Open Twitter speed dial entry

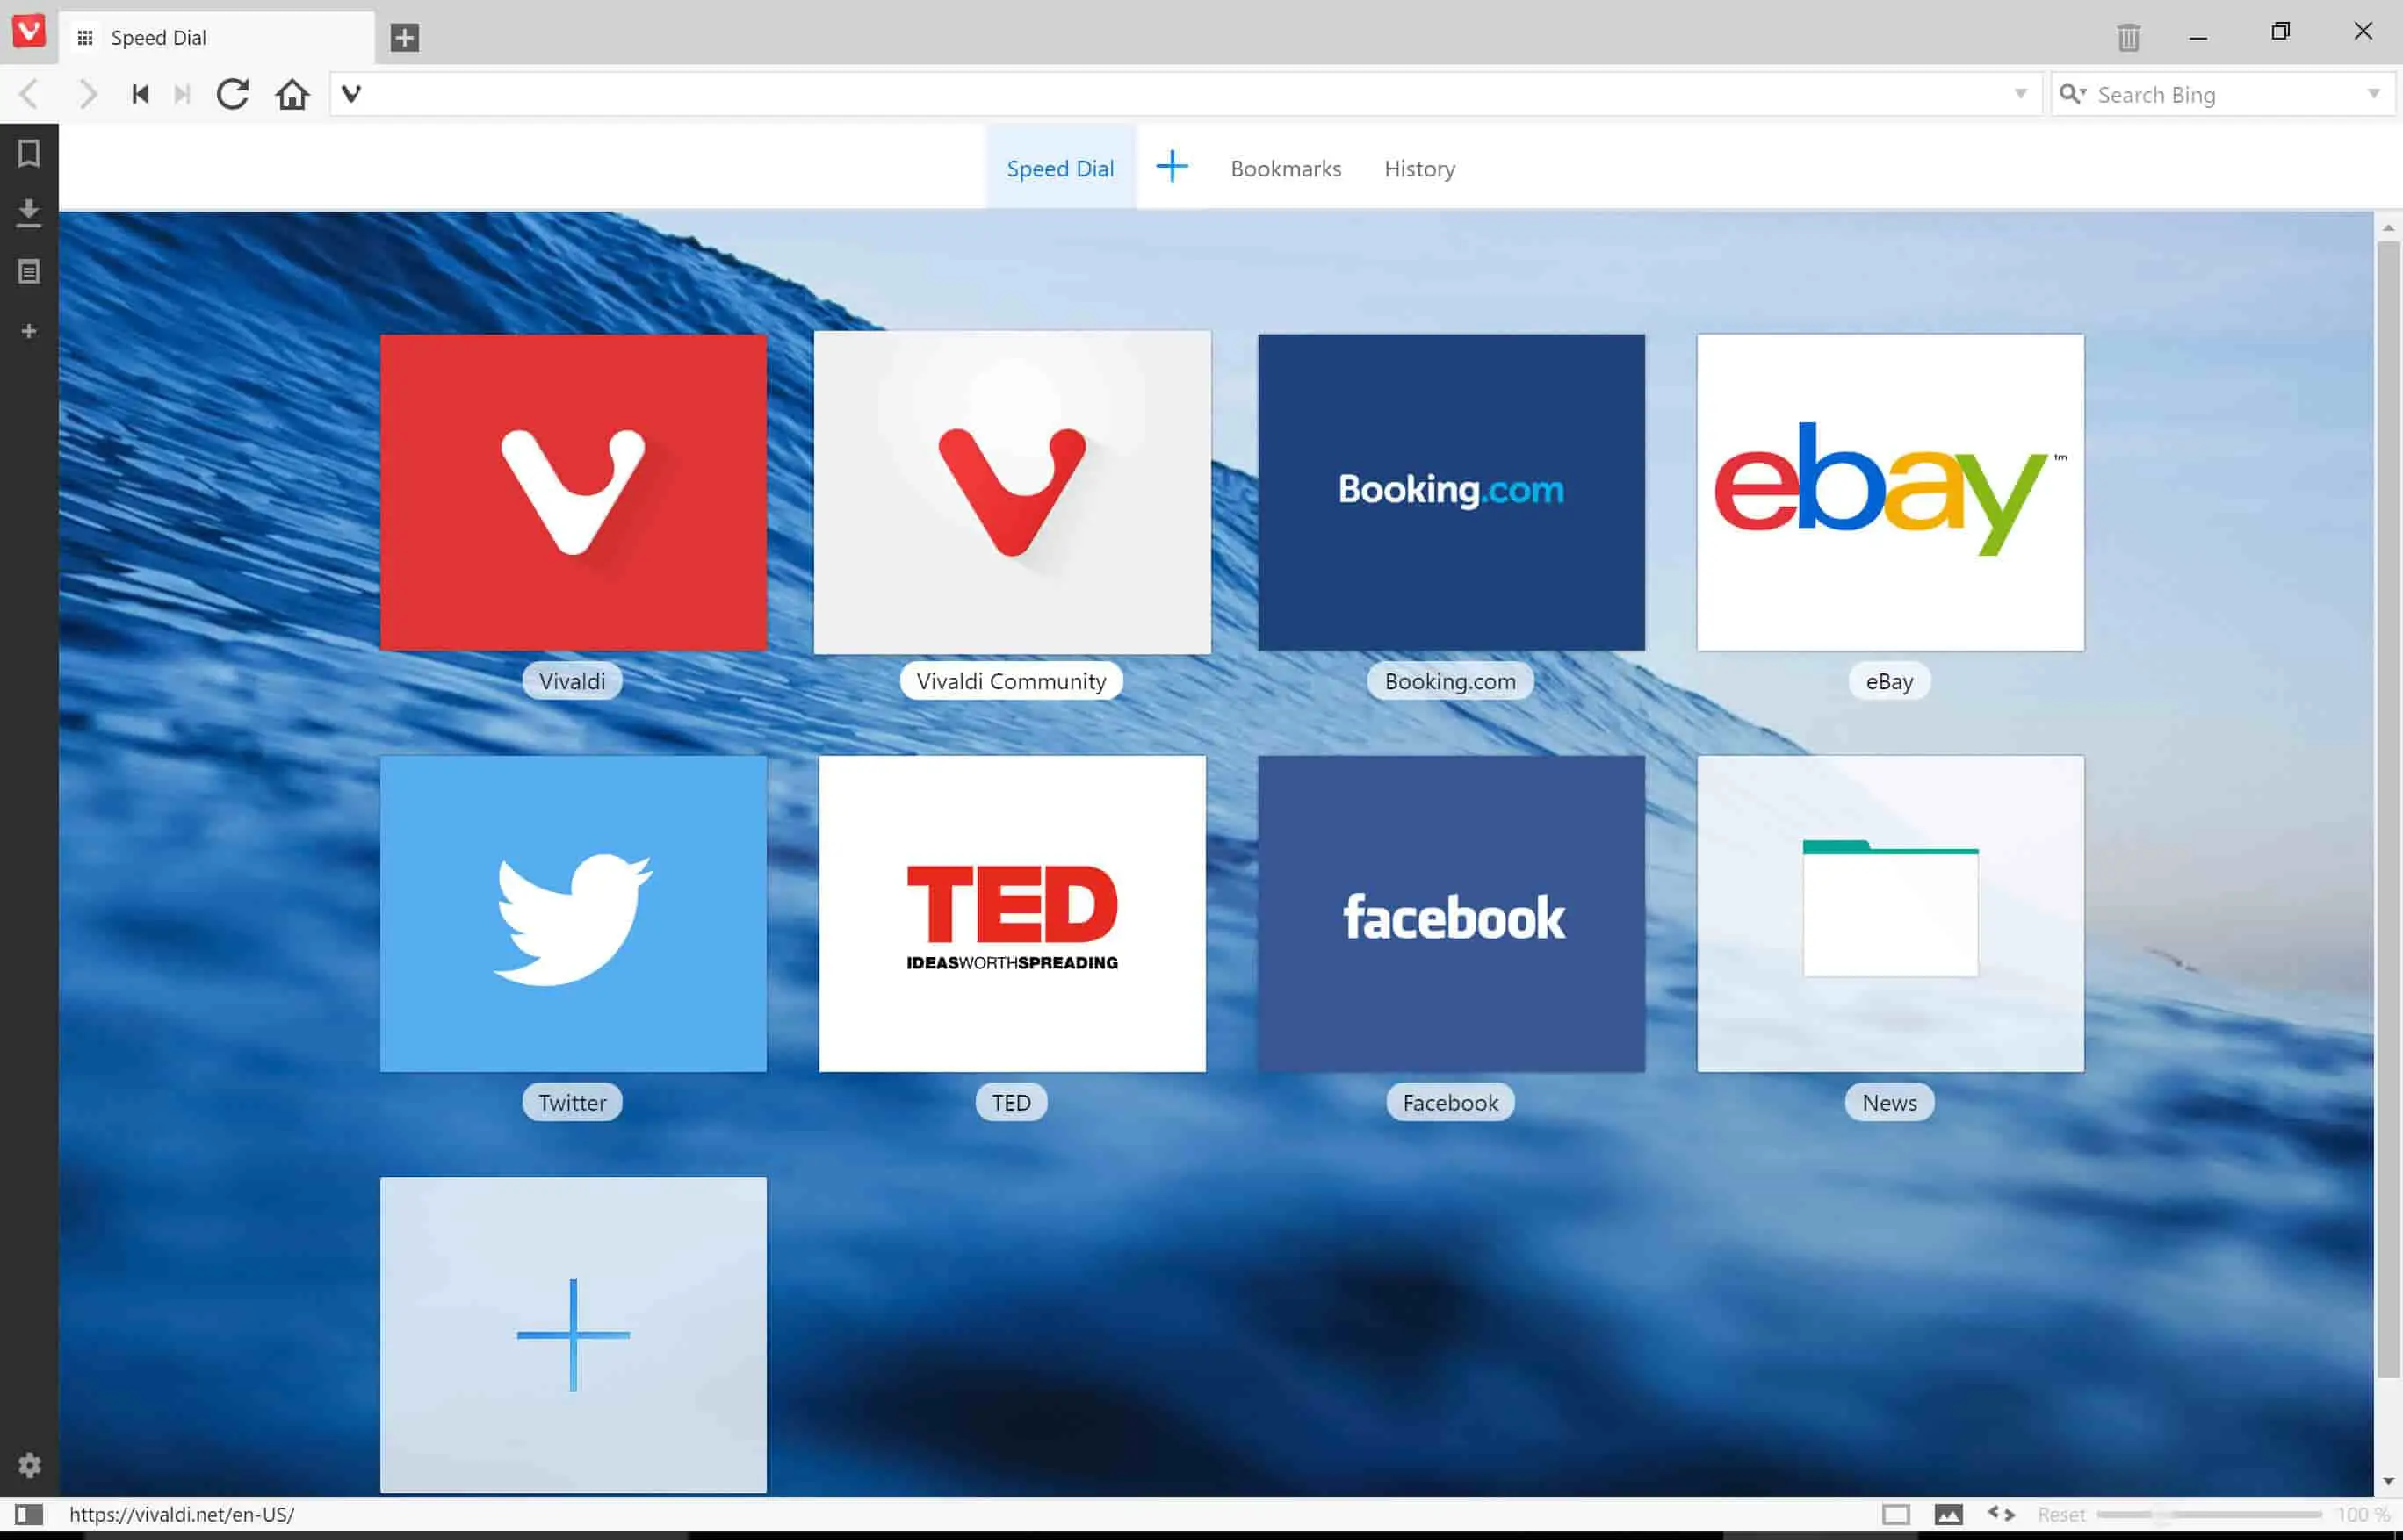573,913
